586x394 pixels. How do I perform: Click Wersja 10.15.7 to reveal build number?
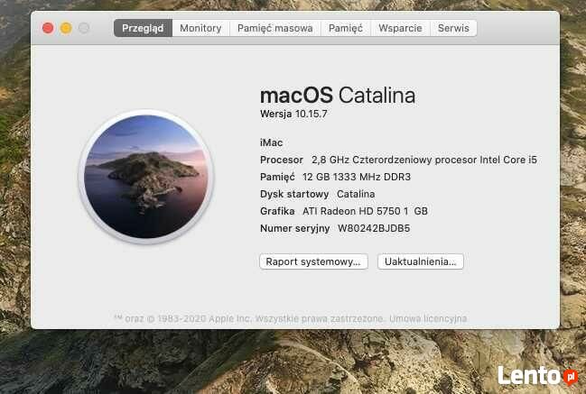293,114
